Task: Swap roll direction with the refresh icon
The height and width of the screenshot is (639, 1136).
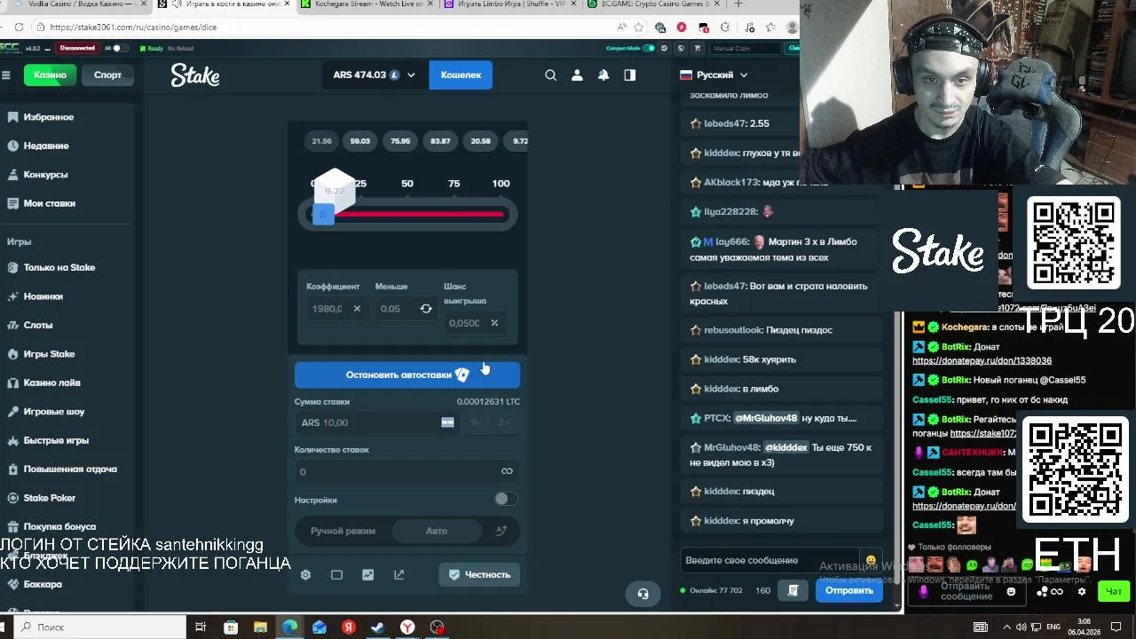Action: click(426, 309)
